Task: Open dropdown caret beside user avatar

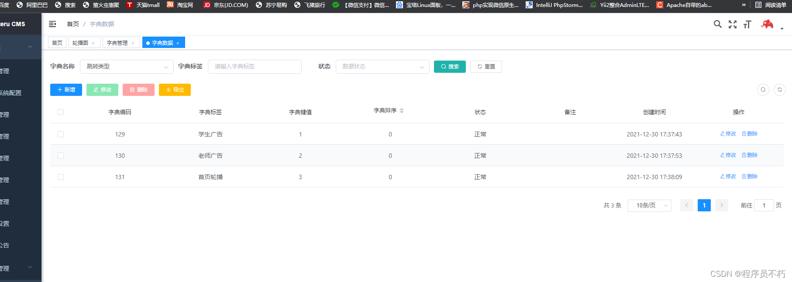Action: pos(782,29)
